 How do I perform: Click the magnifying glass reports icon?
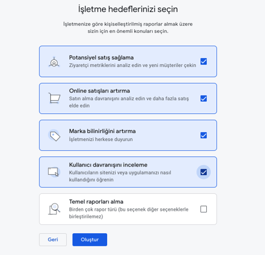(x=54, y=209)
